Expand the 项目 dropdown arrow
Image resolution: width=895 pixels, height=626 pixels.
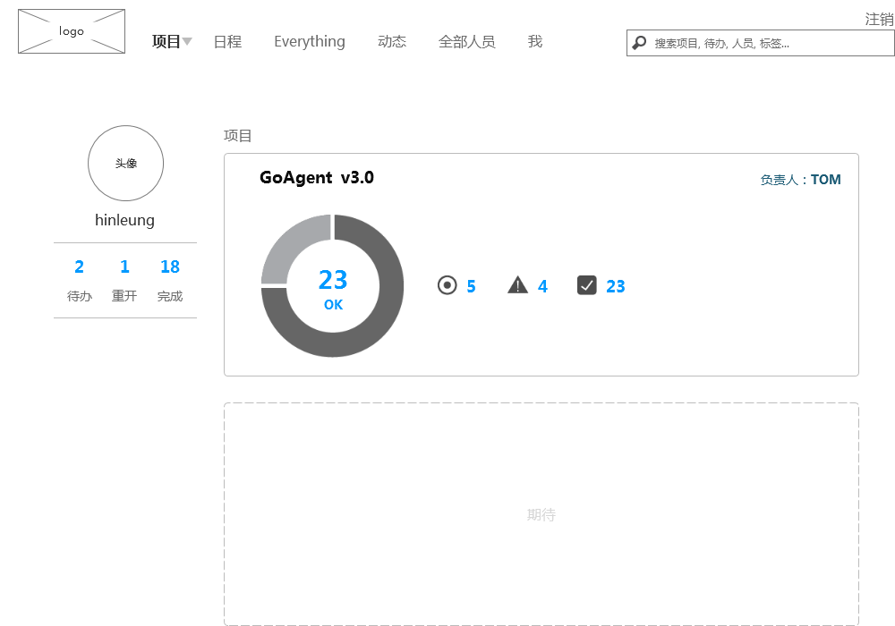[188, 42]
